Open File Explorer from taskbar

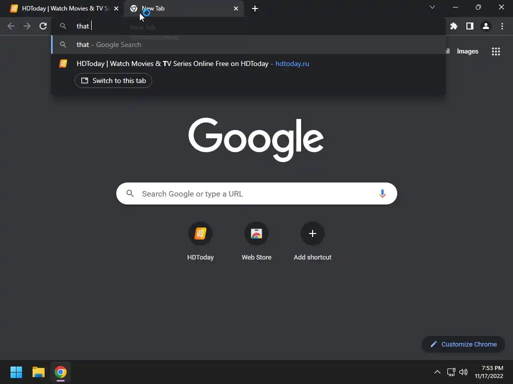pyautogui.click(x=38, y=372)
